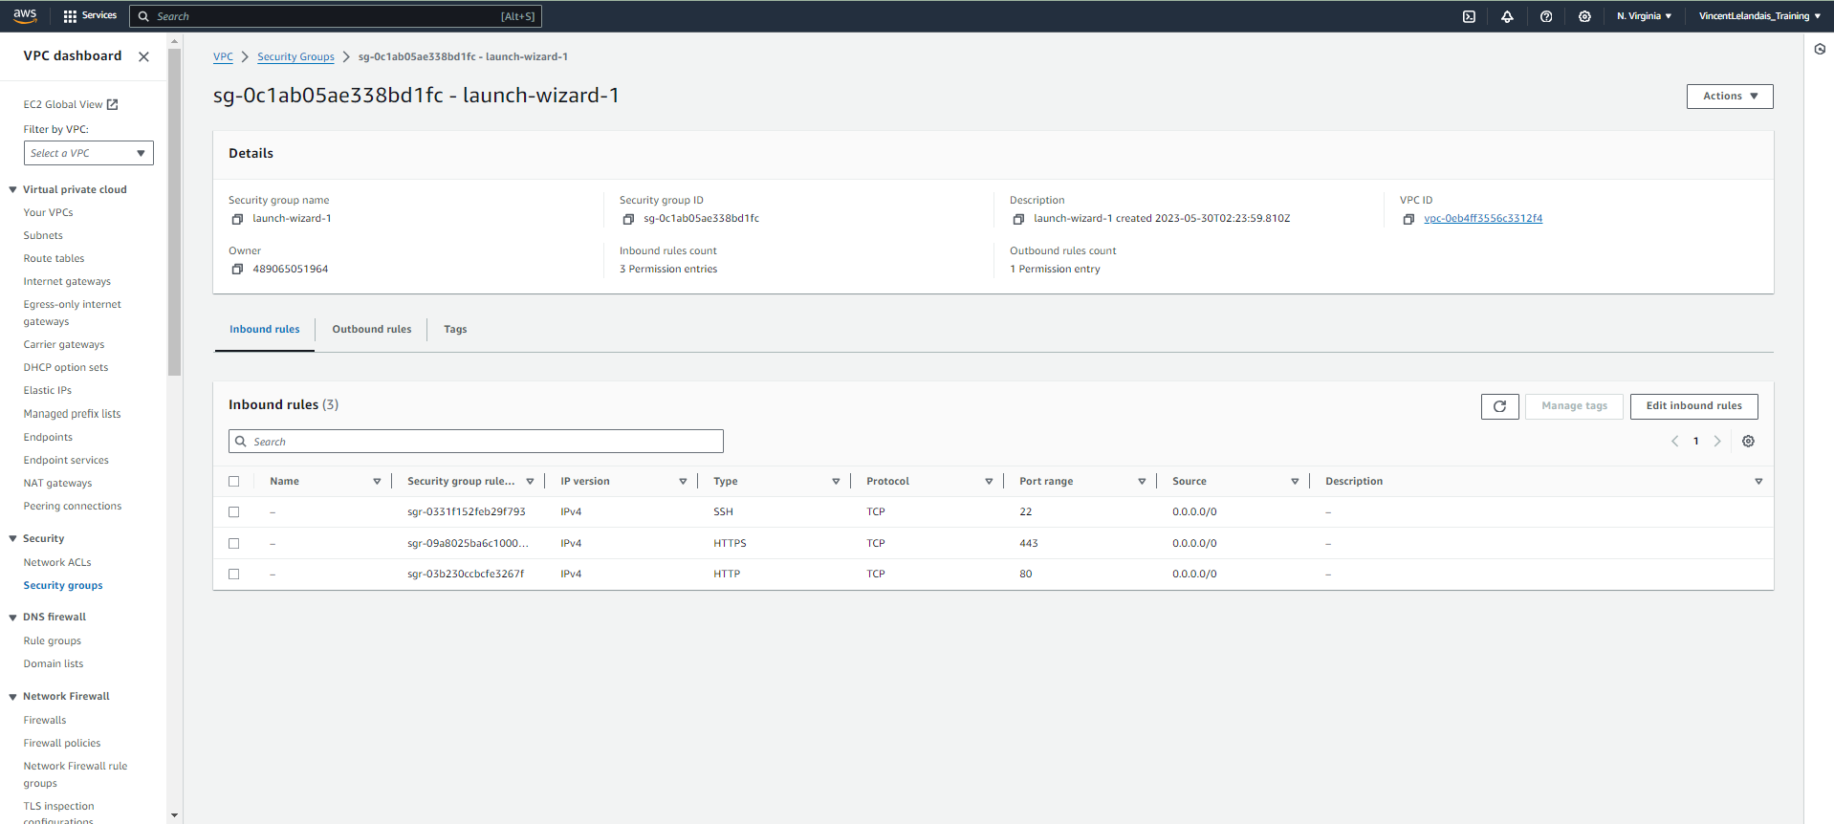
Task: Open the Actions dropdown
Action: tap(1729, 97)
